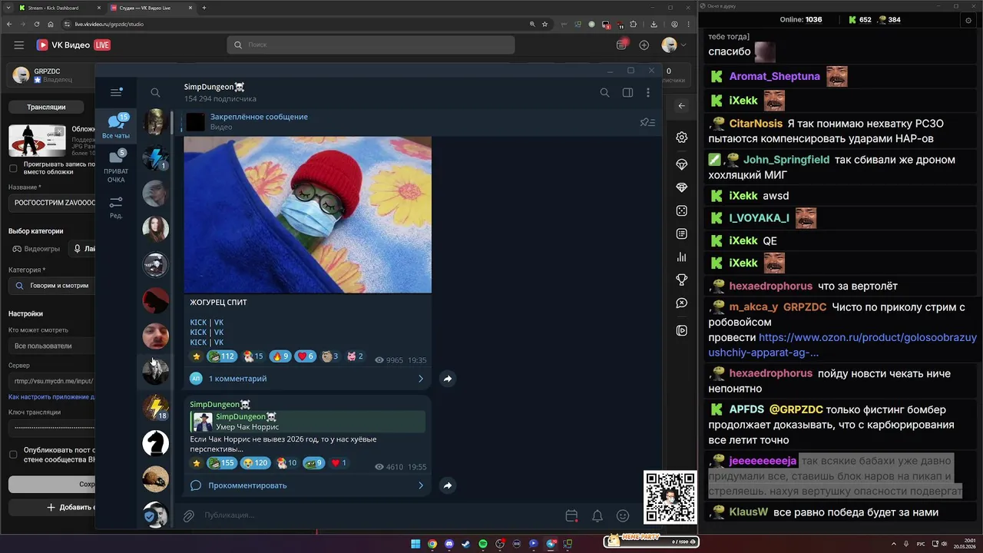Click the Windows Start button
983x553 pixels.
pyautogui.click(x=415, y=544)
